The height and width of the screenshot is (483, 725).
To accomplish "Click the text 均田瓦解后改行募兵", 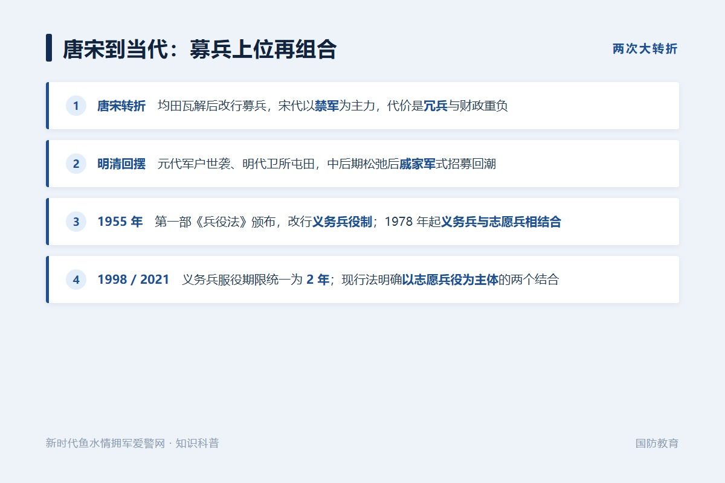I will coord(212,106).
